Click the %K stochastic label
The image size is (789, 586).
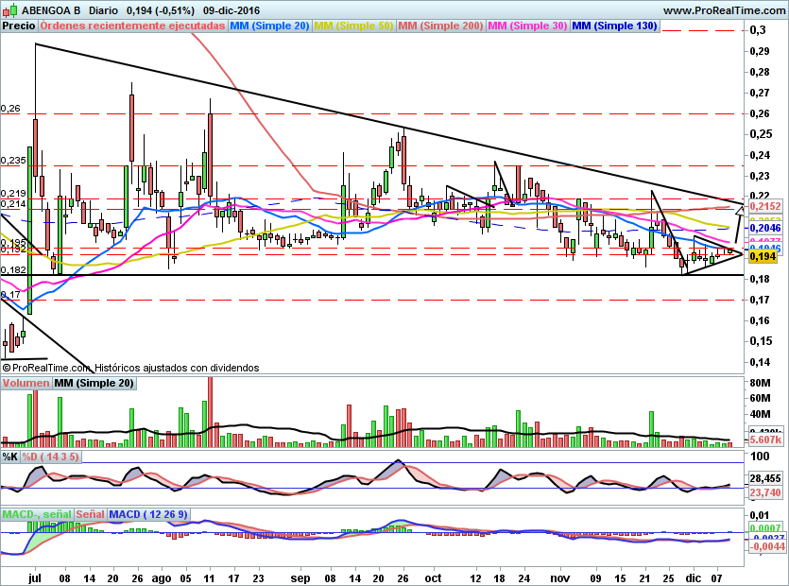tap(10, 457)
